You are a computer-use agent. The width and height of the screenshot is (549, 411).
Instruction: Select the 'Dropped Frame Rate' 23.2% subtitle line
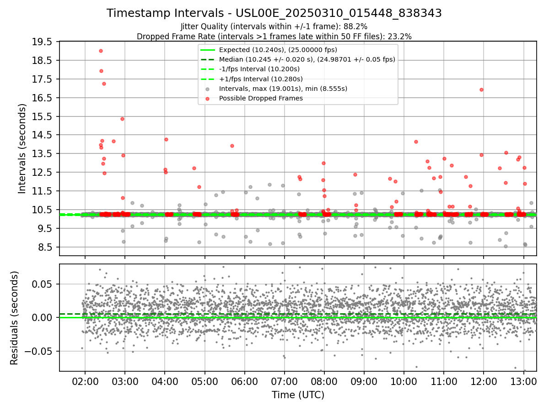274,37
